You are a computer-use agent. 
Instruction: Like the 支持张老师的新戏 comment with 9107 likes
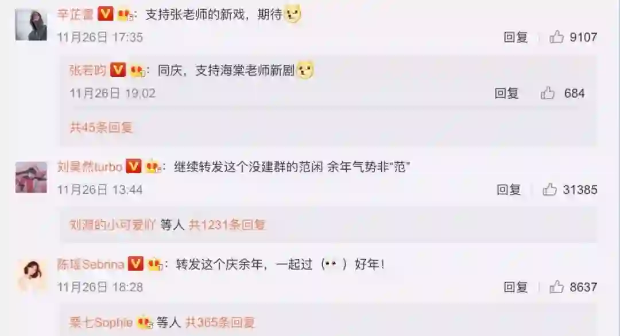[x=557, y=37]
